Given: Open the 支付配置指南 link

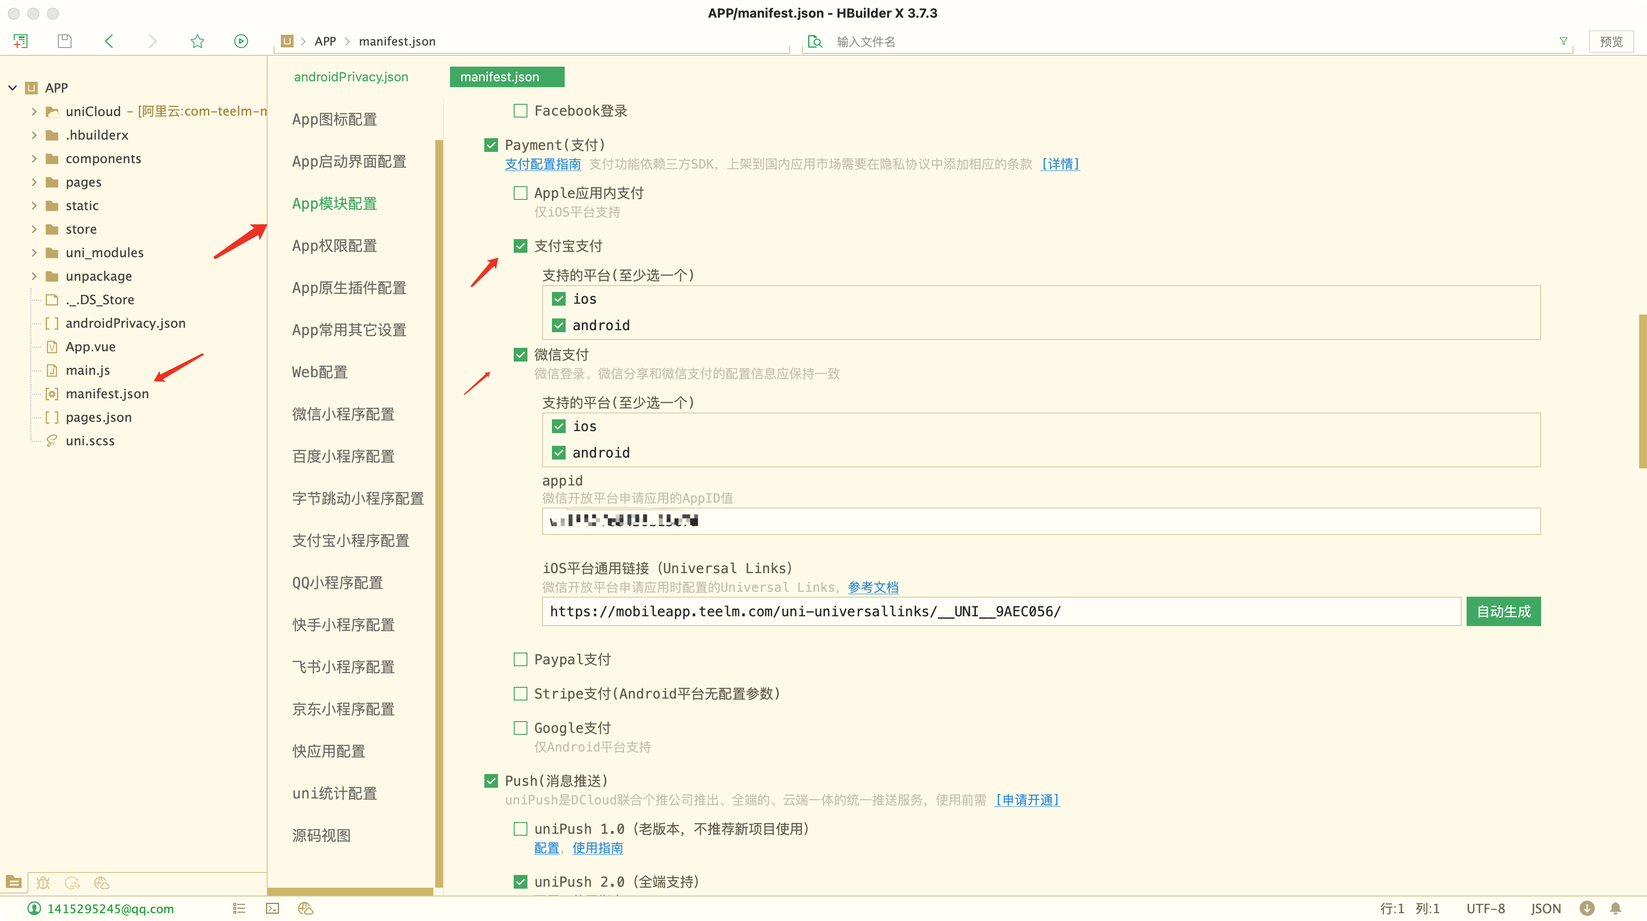Looking at the screenshot, I should point(543,164).
